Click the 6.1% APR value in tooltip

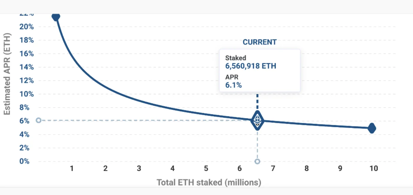pyautogui.click(x=234, y=85)
